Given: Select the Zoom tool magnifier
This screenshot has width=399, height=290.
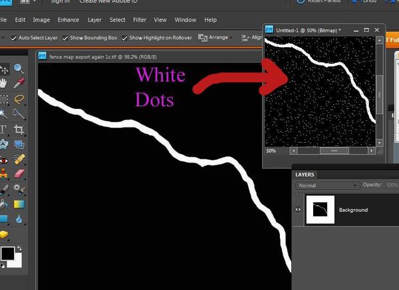Looking at the screenshot, I should pyautogui.click(x=19, y=69).
